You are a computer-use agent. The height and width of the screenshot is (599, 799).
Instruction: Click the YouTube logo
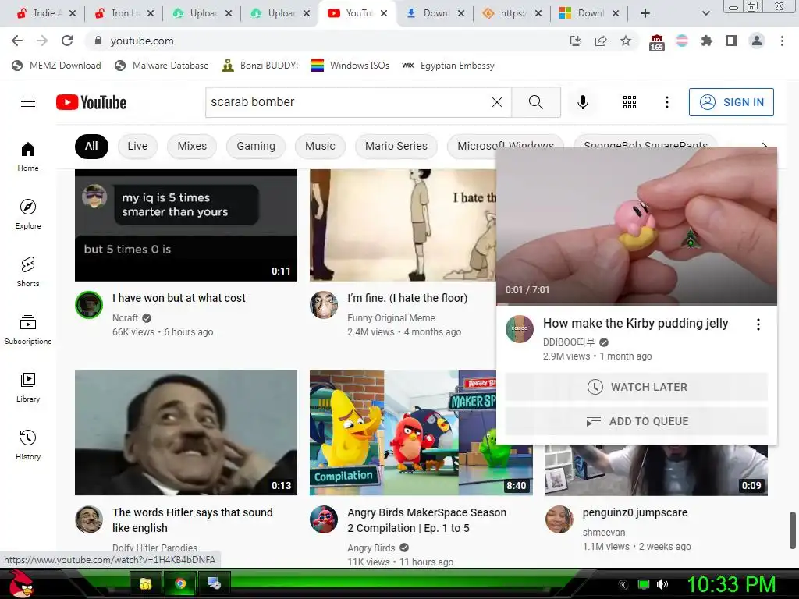click(x=91, y=102)
